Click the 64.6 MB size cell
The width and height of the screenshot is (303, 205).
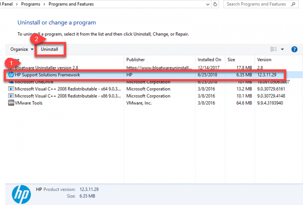(244, 103)
